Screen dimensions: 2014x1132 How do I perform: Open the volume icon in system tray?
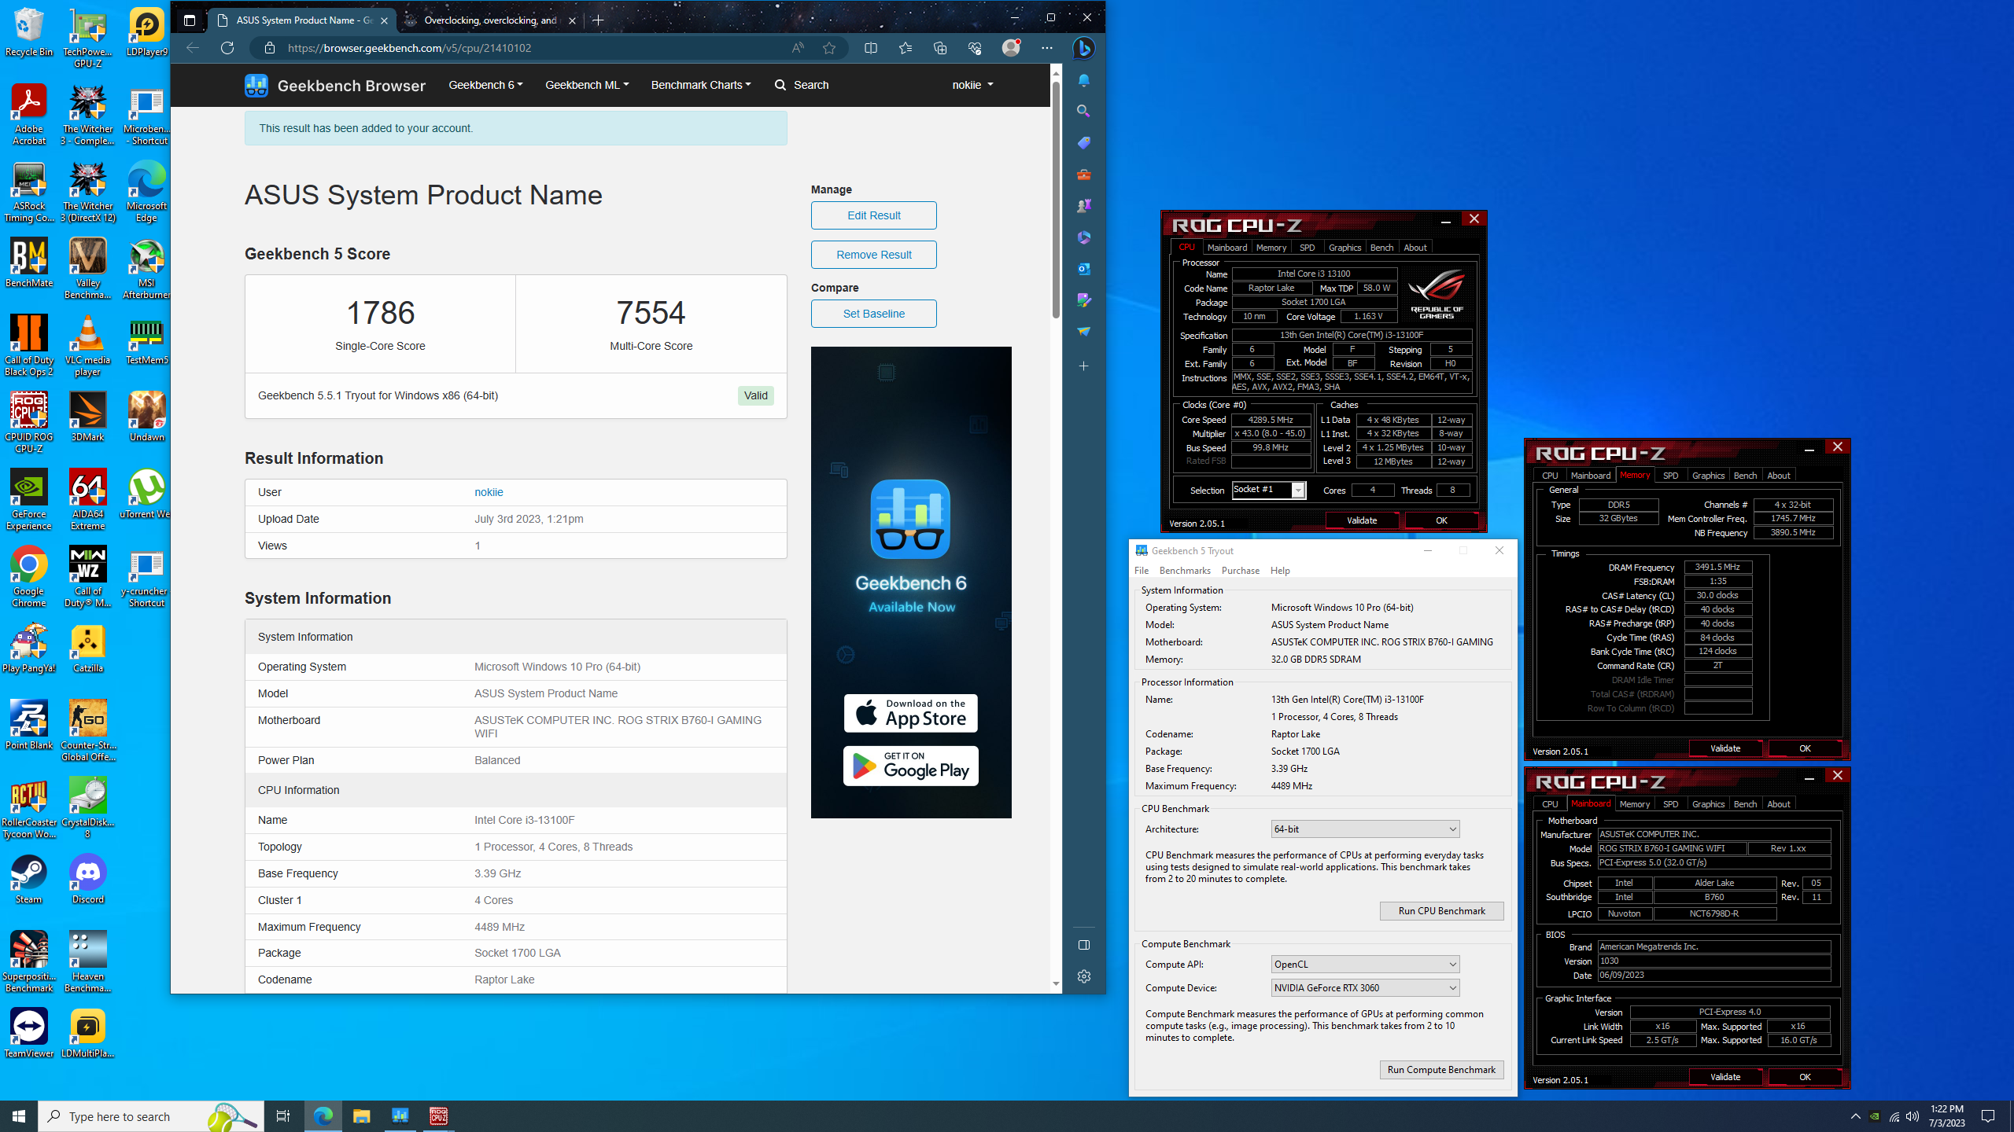pyautogui.click(x=1913, y=1116)
